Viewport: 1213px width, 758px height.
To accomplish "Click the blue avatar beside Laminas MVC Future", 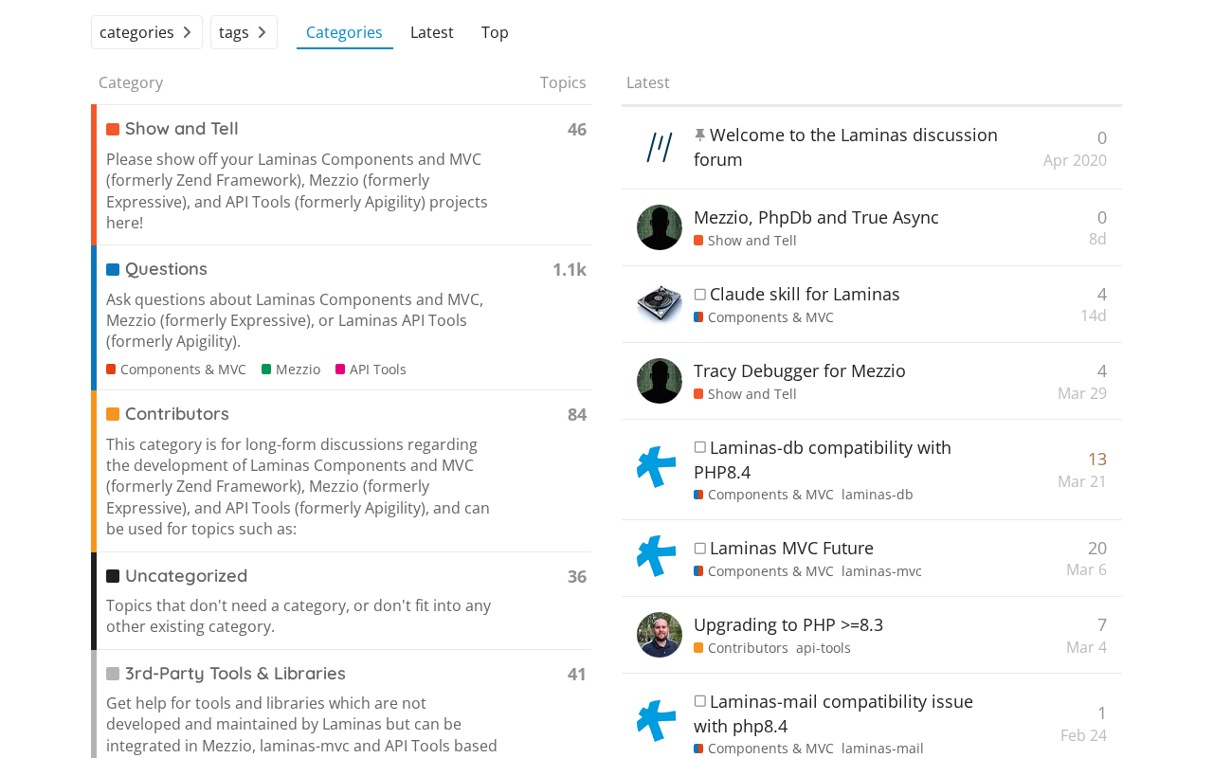I will pyautogui.click(x=657, y=556).
